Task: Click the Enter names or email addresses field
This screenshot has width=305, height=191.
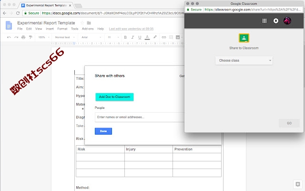Action: tap(140, 117)
